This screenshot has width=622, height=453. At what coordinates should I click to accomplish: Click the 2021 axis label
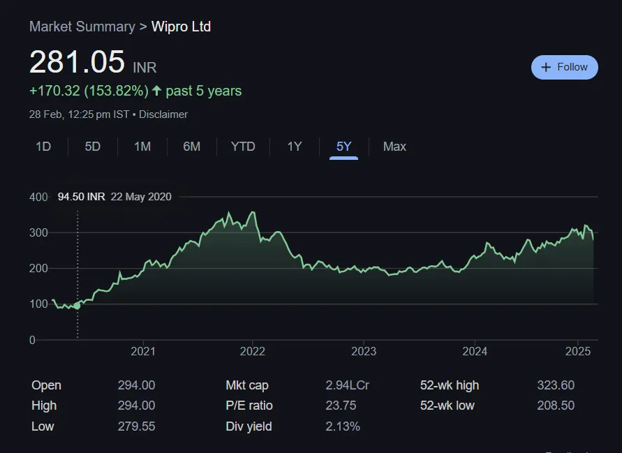[x=143, y=352]
